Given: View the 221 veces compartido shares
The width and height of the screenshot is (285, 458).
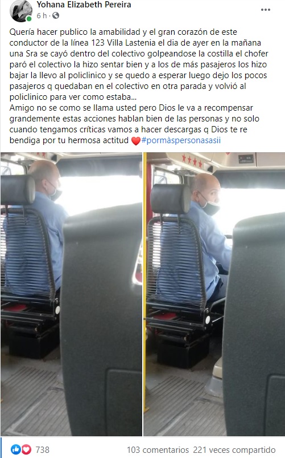Looking at the screenshot, I should [x=234, y=450].
